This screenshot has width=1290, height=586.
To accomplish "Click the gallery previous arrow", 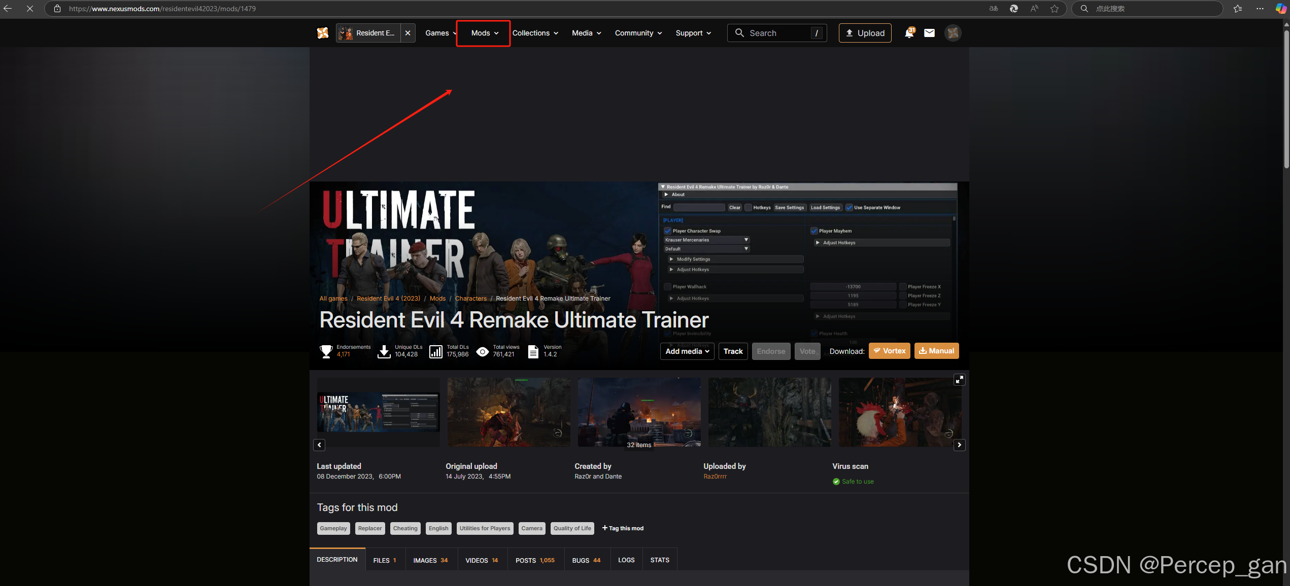I will [319, 445].
